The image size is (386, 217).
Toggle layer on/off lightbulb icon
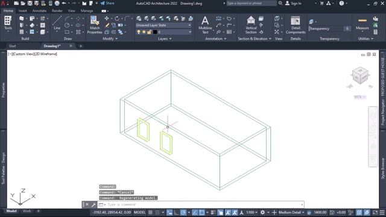139,32
